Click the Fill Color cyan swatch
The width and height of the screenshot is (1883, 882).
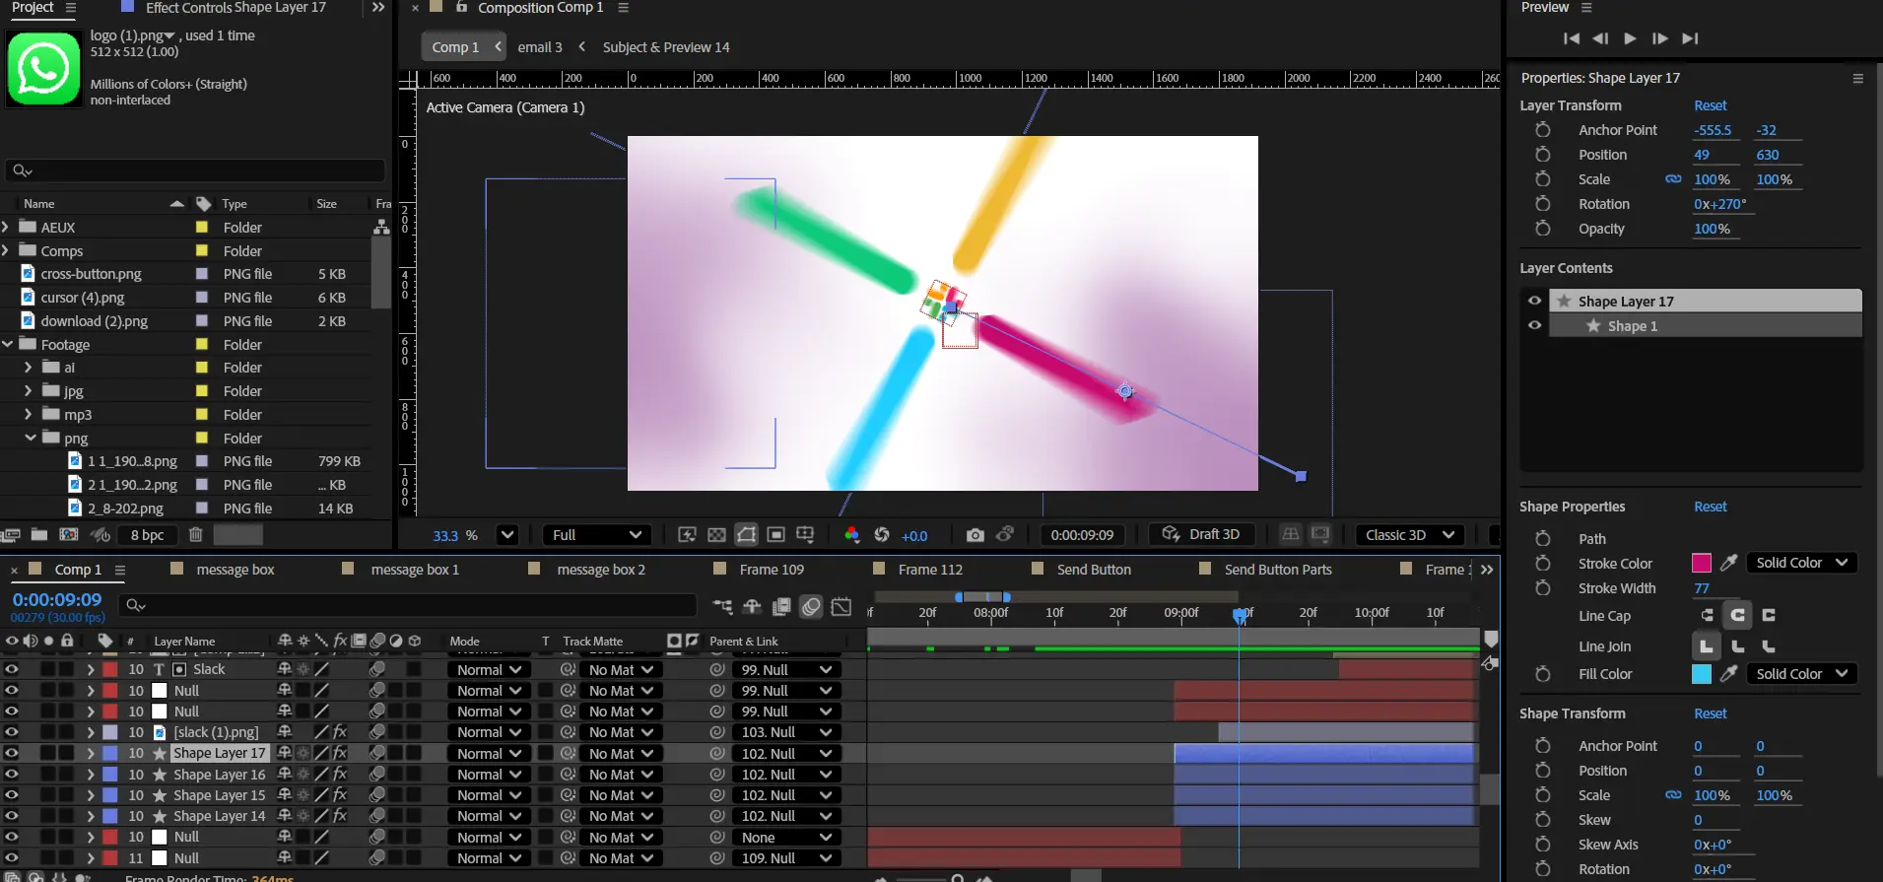click(1701, 674)
